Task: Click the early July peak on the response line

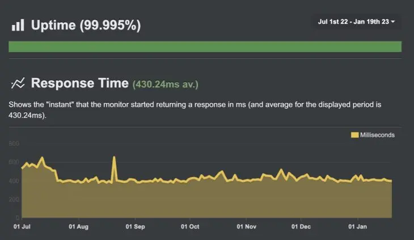Action: (x=42, y=158)
